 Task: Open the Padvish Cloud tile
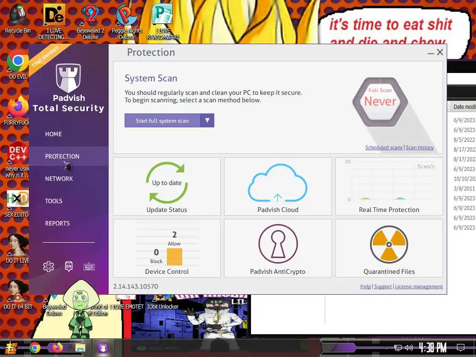pyautogui.click(x=278, y=186)
